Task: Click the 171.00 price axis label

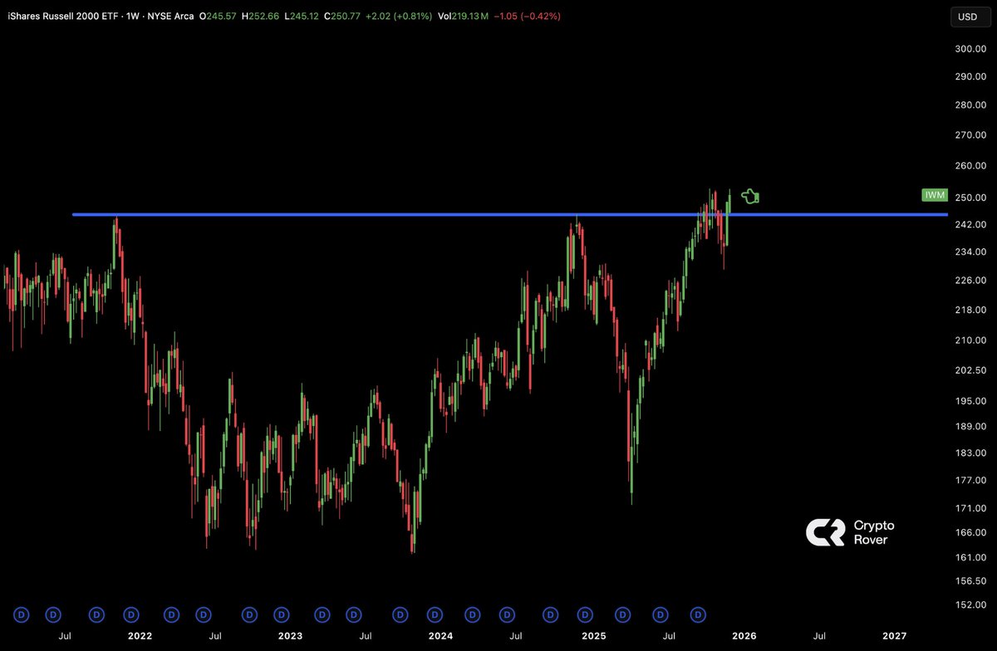Action: [x=970, y=509]
